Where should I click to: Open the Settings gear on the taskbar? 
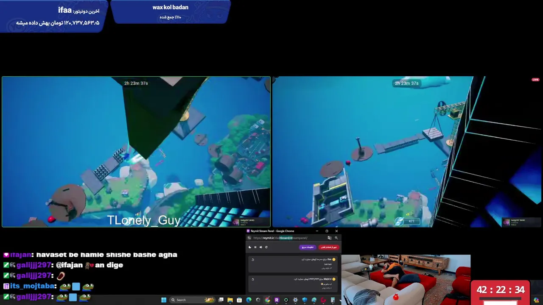click(x=295, y=300)
